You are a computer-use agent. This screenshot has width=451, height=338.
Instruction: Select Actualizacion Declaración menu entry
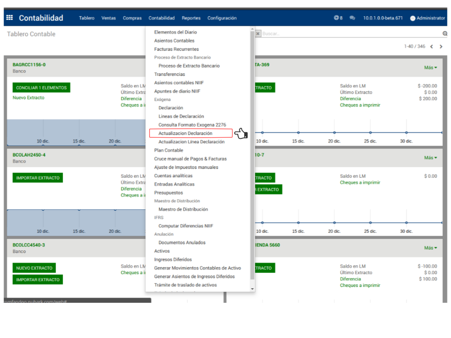186,133
